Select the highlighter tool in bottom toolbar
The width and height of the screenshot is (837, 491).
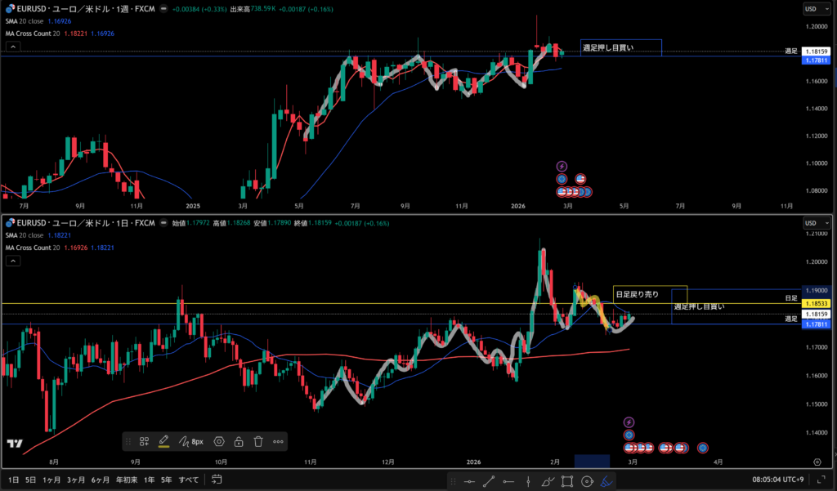(x=606, y=481)
